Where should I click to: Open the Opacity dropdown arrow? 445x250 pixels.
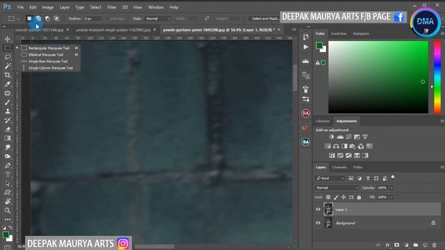click(391, 187)
